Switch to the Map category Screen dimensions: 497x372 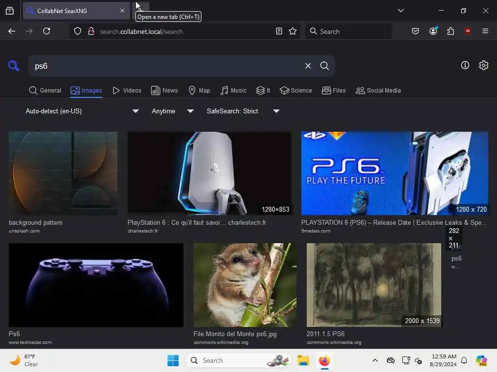tap(199, 91)
